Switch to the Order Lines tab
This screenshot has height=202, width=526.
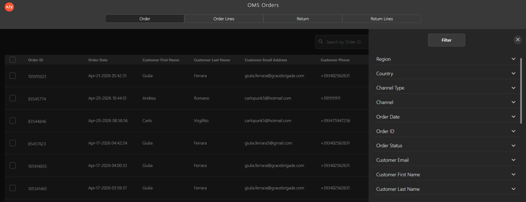coord(224,19)
